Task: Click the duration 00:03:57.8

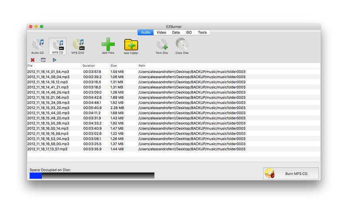Action: click(x=92, y=72)
